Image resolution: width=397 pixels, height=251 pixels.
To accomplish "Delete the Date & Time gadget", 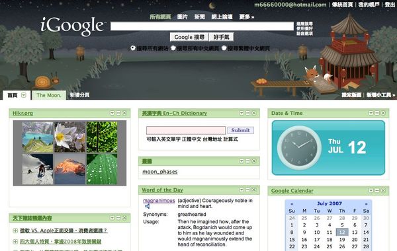I will [383, 113].
